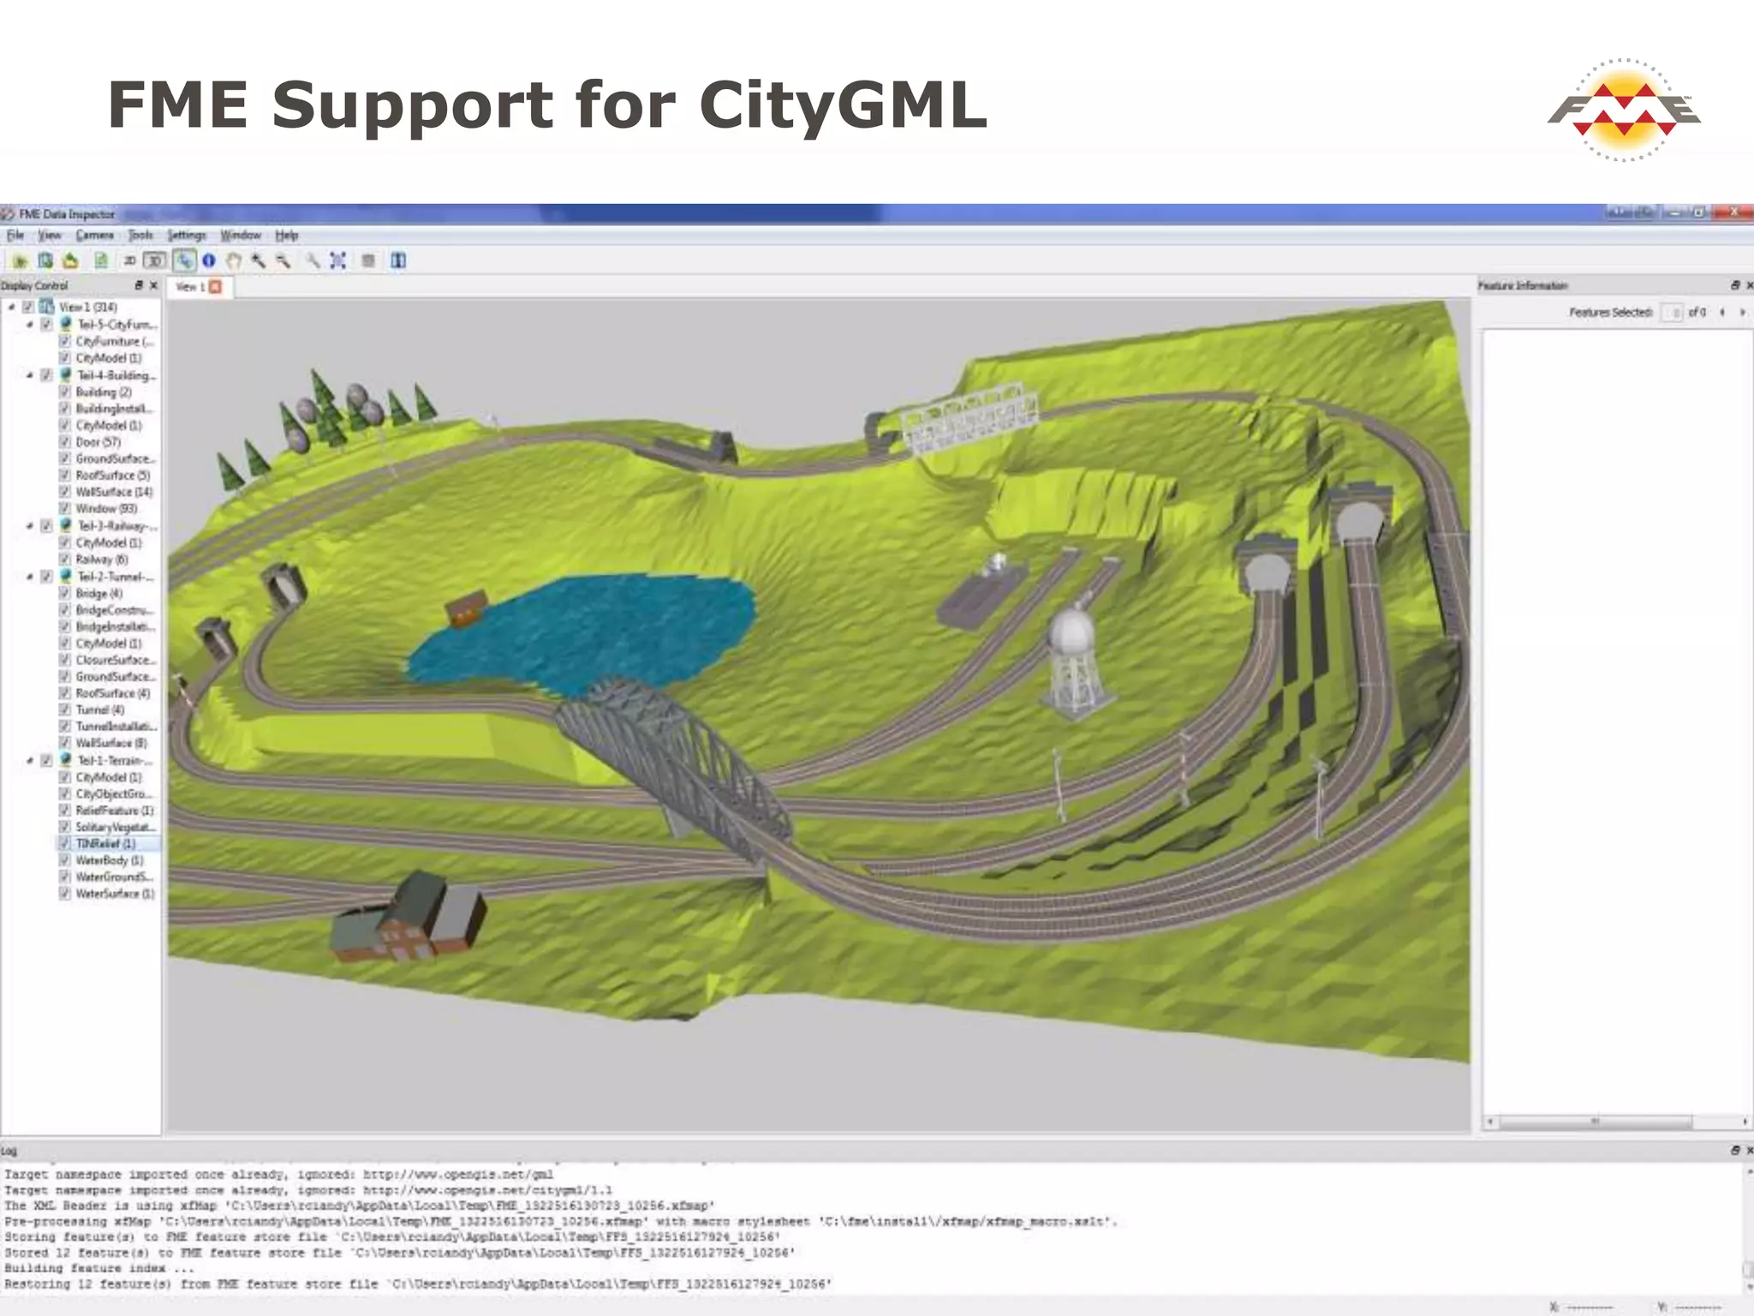
Task: Go to previous selected feature
Action: pyautogui.click(x=1722, y=313)
